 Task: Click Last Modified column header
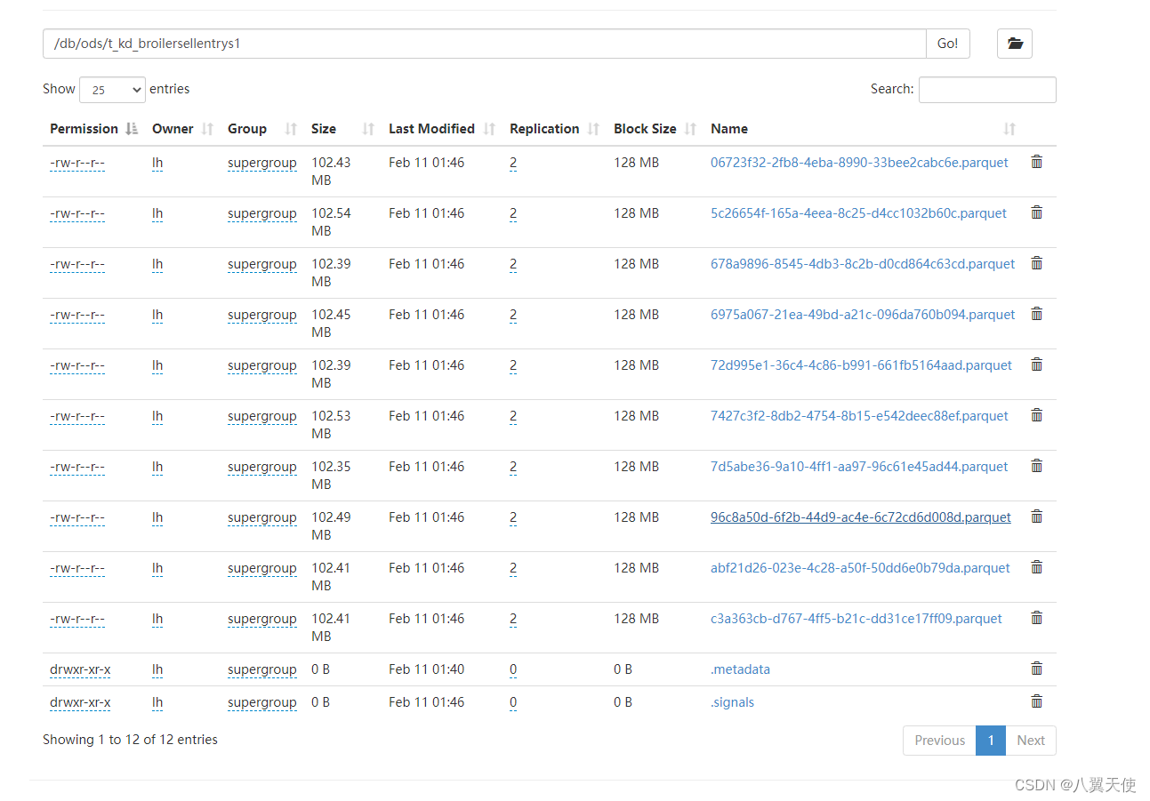(431, 129)
